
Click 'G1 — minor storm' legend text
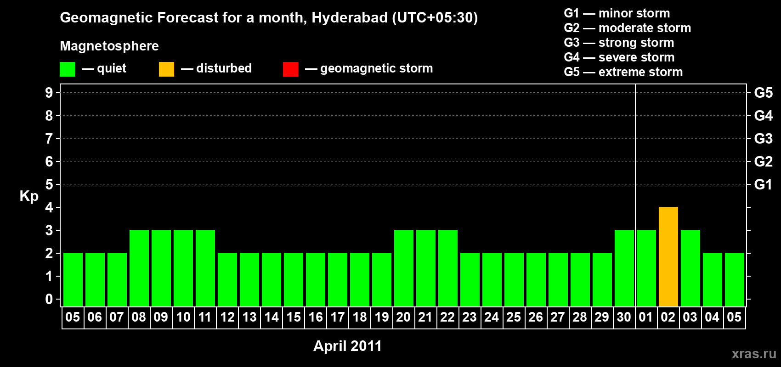coord(617,13)
